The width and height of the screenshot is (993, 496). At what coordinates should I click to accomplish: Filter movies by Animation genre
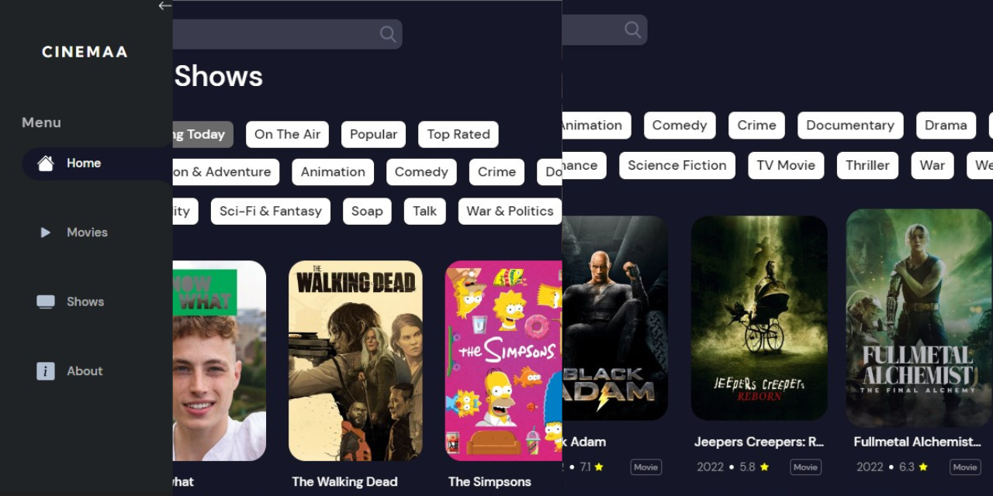(x=597, y=126)
